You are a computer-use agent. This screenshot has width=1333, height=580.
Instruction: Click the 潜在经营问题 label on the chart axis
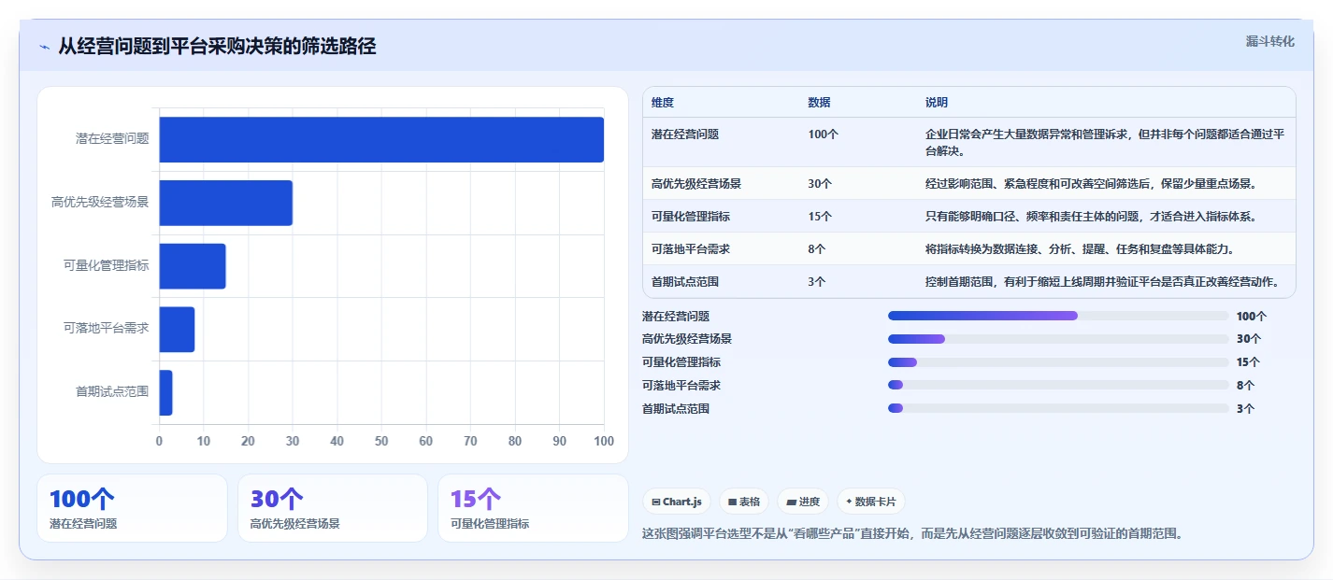(x=112, y=138)
